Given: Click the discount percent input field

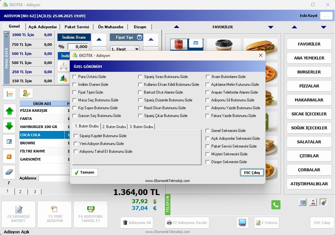Looking at the screenshot, I should [78, 46].
